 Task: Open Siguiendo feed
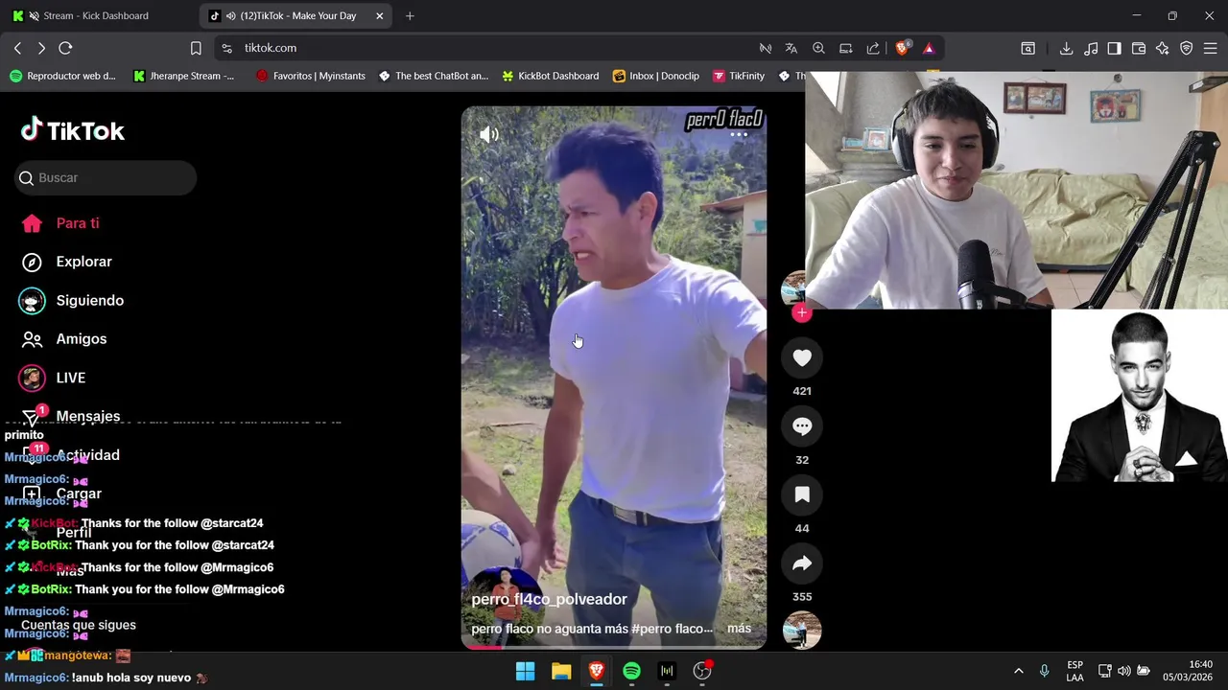72,300
